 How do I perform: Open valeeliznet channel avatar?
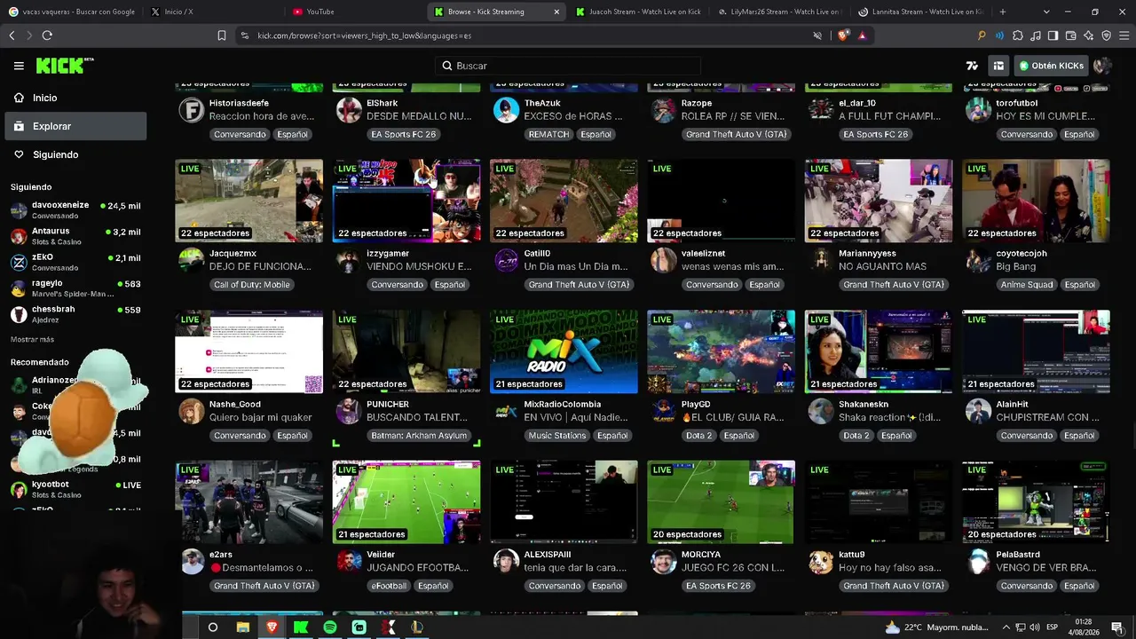pyautogui.click(x=663, y=260)
